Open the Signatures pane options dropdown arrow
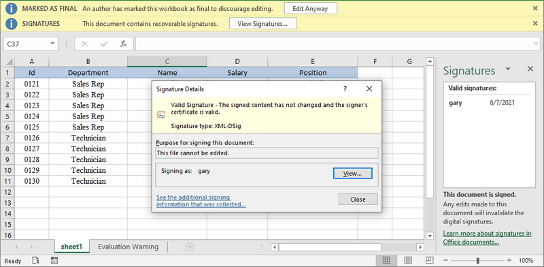544x267 pixels. pyautogui.click(x=508, y=69)
